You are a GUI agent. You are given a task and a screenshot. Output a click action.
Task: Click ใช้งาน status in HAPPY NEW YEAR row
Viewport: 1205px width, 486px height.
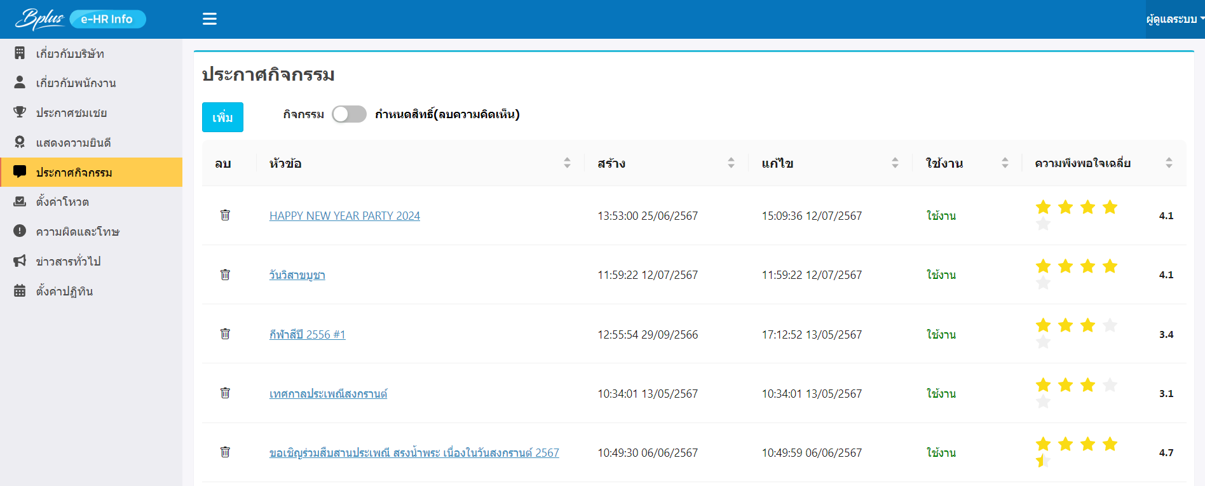point(941,215)
